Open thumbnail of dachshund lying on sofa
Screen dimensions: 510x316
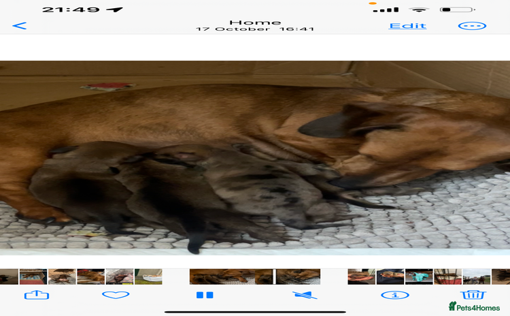(90, 276)
